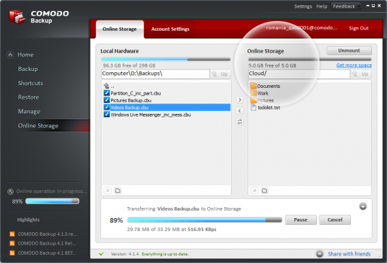
Task: Cancel the file transfer
Action: pos(335,220)
